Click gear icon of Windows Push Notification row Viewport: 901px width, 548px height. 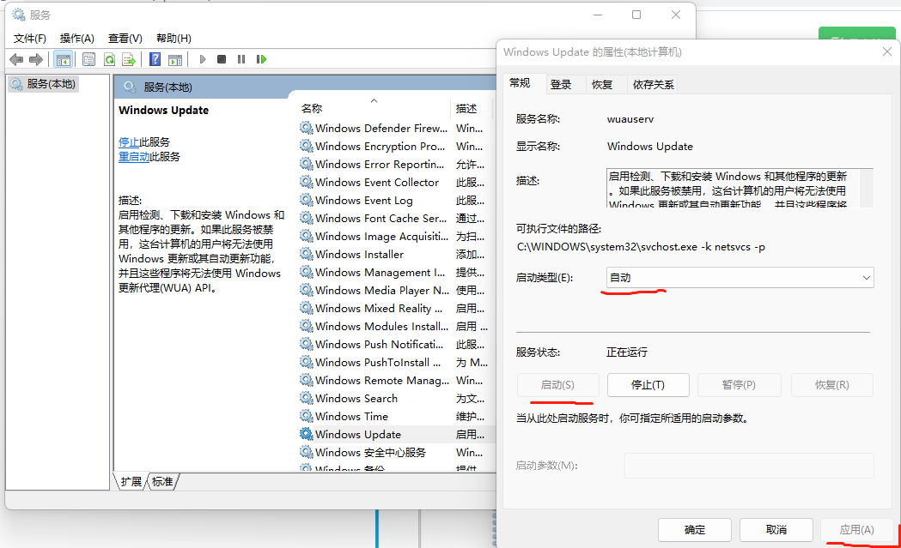point(307,344)
